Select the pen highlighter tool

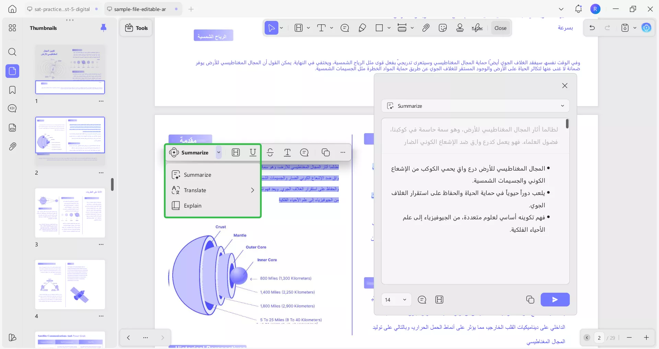tap(362, 28)
